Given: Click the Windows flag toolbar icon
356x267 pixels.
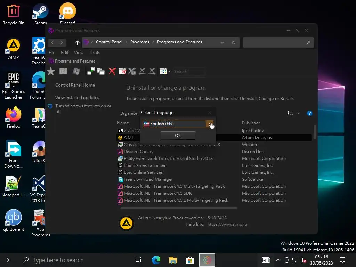Looking at the screenshot, I should (76, 71).
